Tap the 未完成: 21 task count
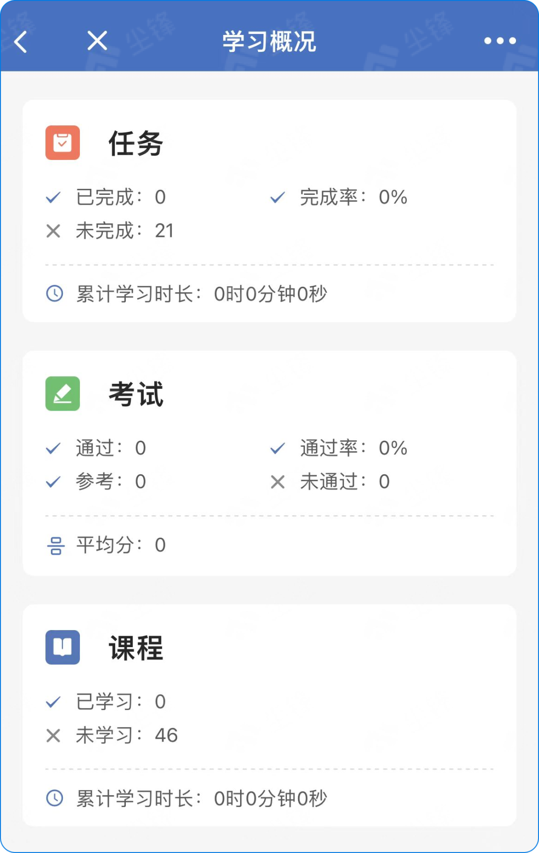The height and width of the screenshot is (853, 539). (x=124, y=231)
